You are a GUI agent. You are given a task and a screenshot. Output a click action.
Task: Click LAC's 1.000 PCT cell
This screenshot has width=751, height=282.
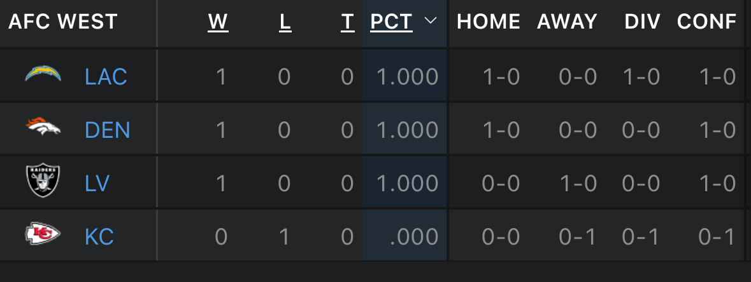click(407, 77)
